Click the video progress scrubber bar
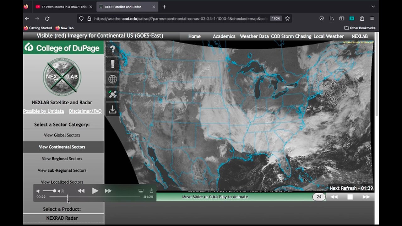 [95, 197]
